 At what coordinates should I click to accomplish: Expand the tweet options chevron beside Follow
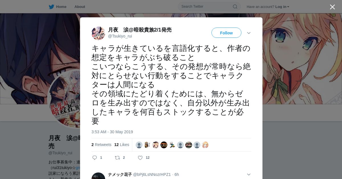pos(249,33)
